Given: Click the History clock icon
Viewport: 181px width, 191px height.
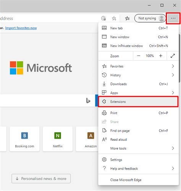Looking at the screenshot, I should [104, 75].
